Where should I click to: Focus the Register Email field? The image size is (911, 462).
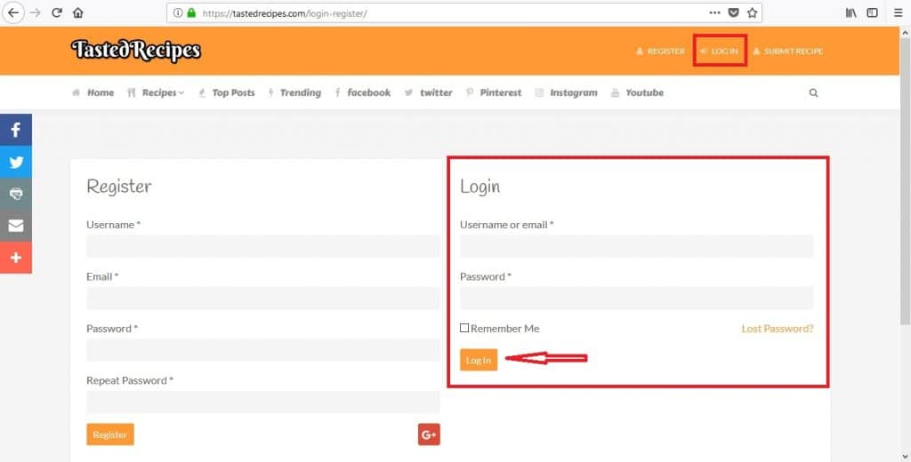point(263,298)
